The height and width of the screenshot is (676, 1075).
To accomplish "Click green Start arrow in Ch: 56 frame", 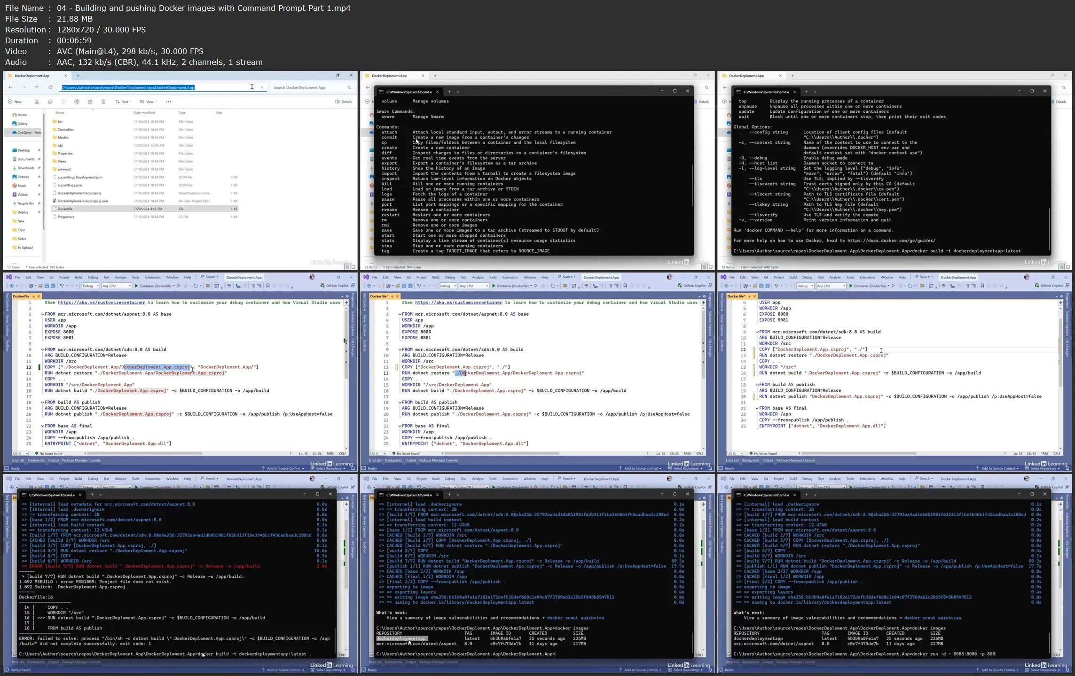I will click(x=136, y=286).
